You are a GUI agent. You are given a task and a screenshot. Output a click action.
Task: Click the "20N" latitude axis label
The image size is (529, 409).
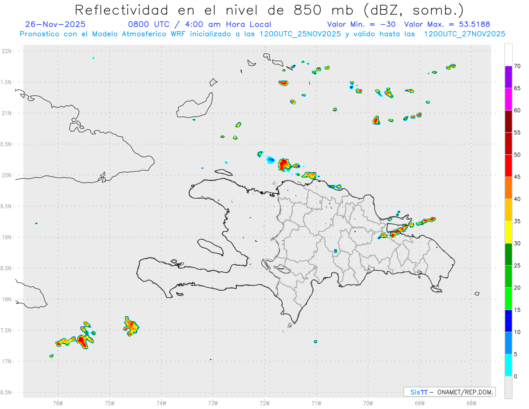7,175
